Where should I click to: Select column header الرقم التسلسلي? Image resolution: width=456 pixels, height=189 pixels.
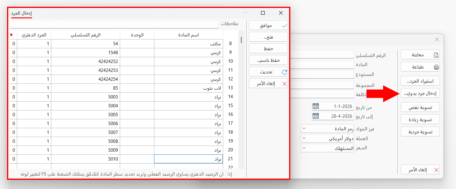point(86,35)
